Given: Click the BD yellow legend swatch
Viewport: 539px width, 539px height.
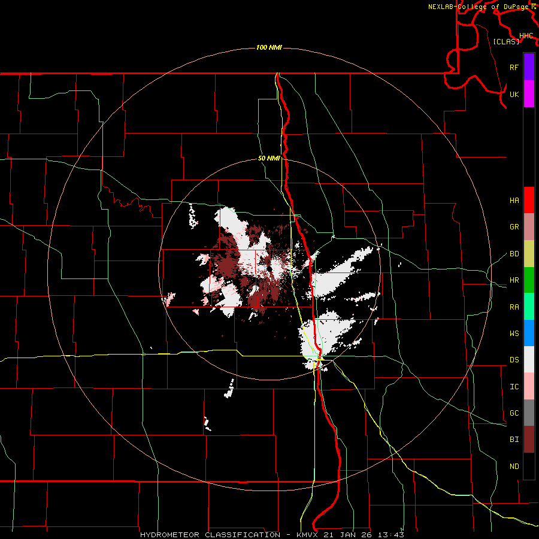Looking at the screenshot, I should tap(529, 254).
